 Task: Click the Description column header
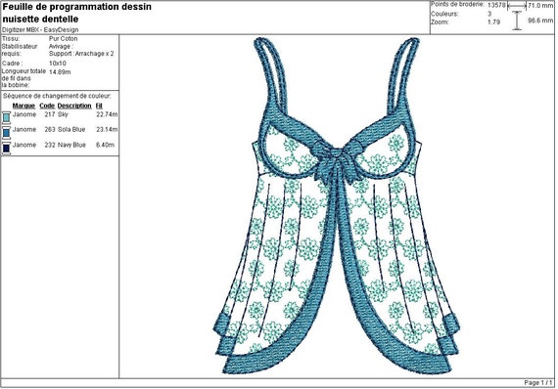click(74, 106)
